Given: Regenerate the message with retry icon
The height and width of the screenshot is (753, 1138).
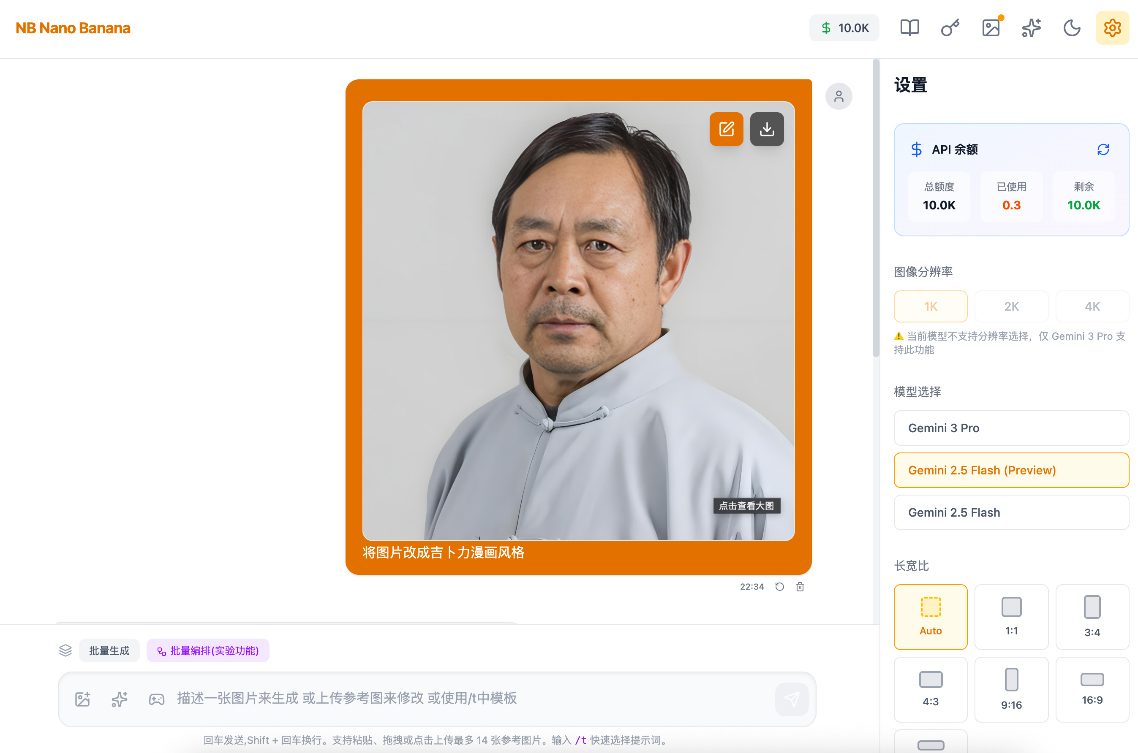Looking at the screenshot, I should 779,586.
